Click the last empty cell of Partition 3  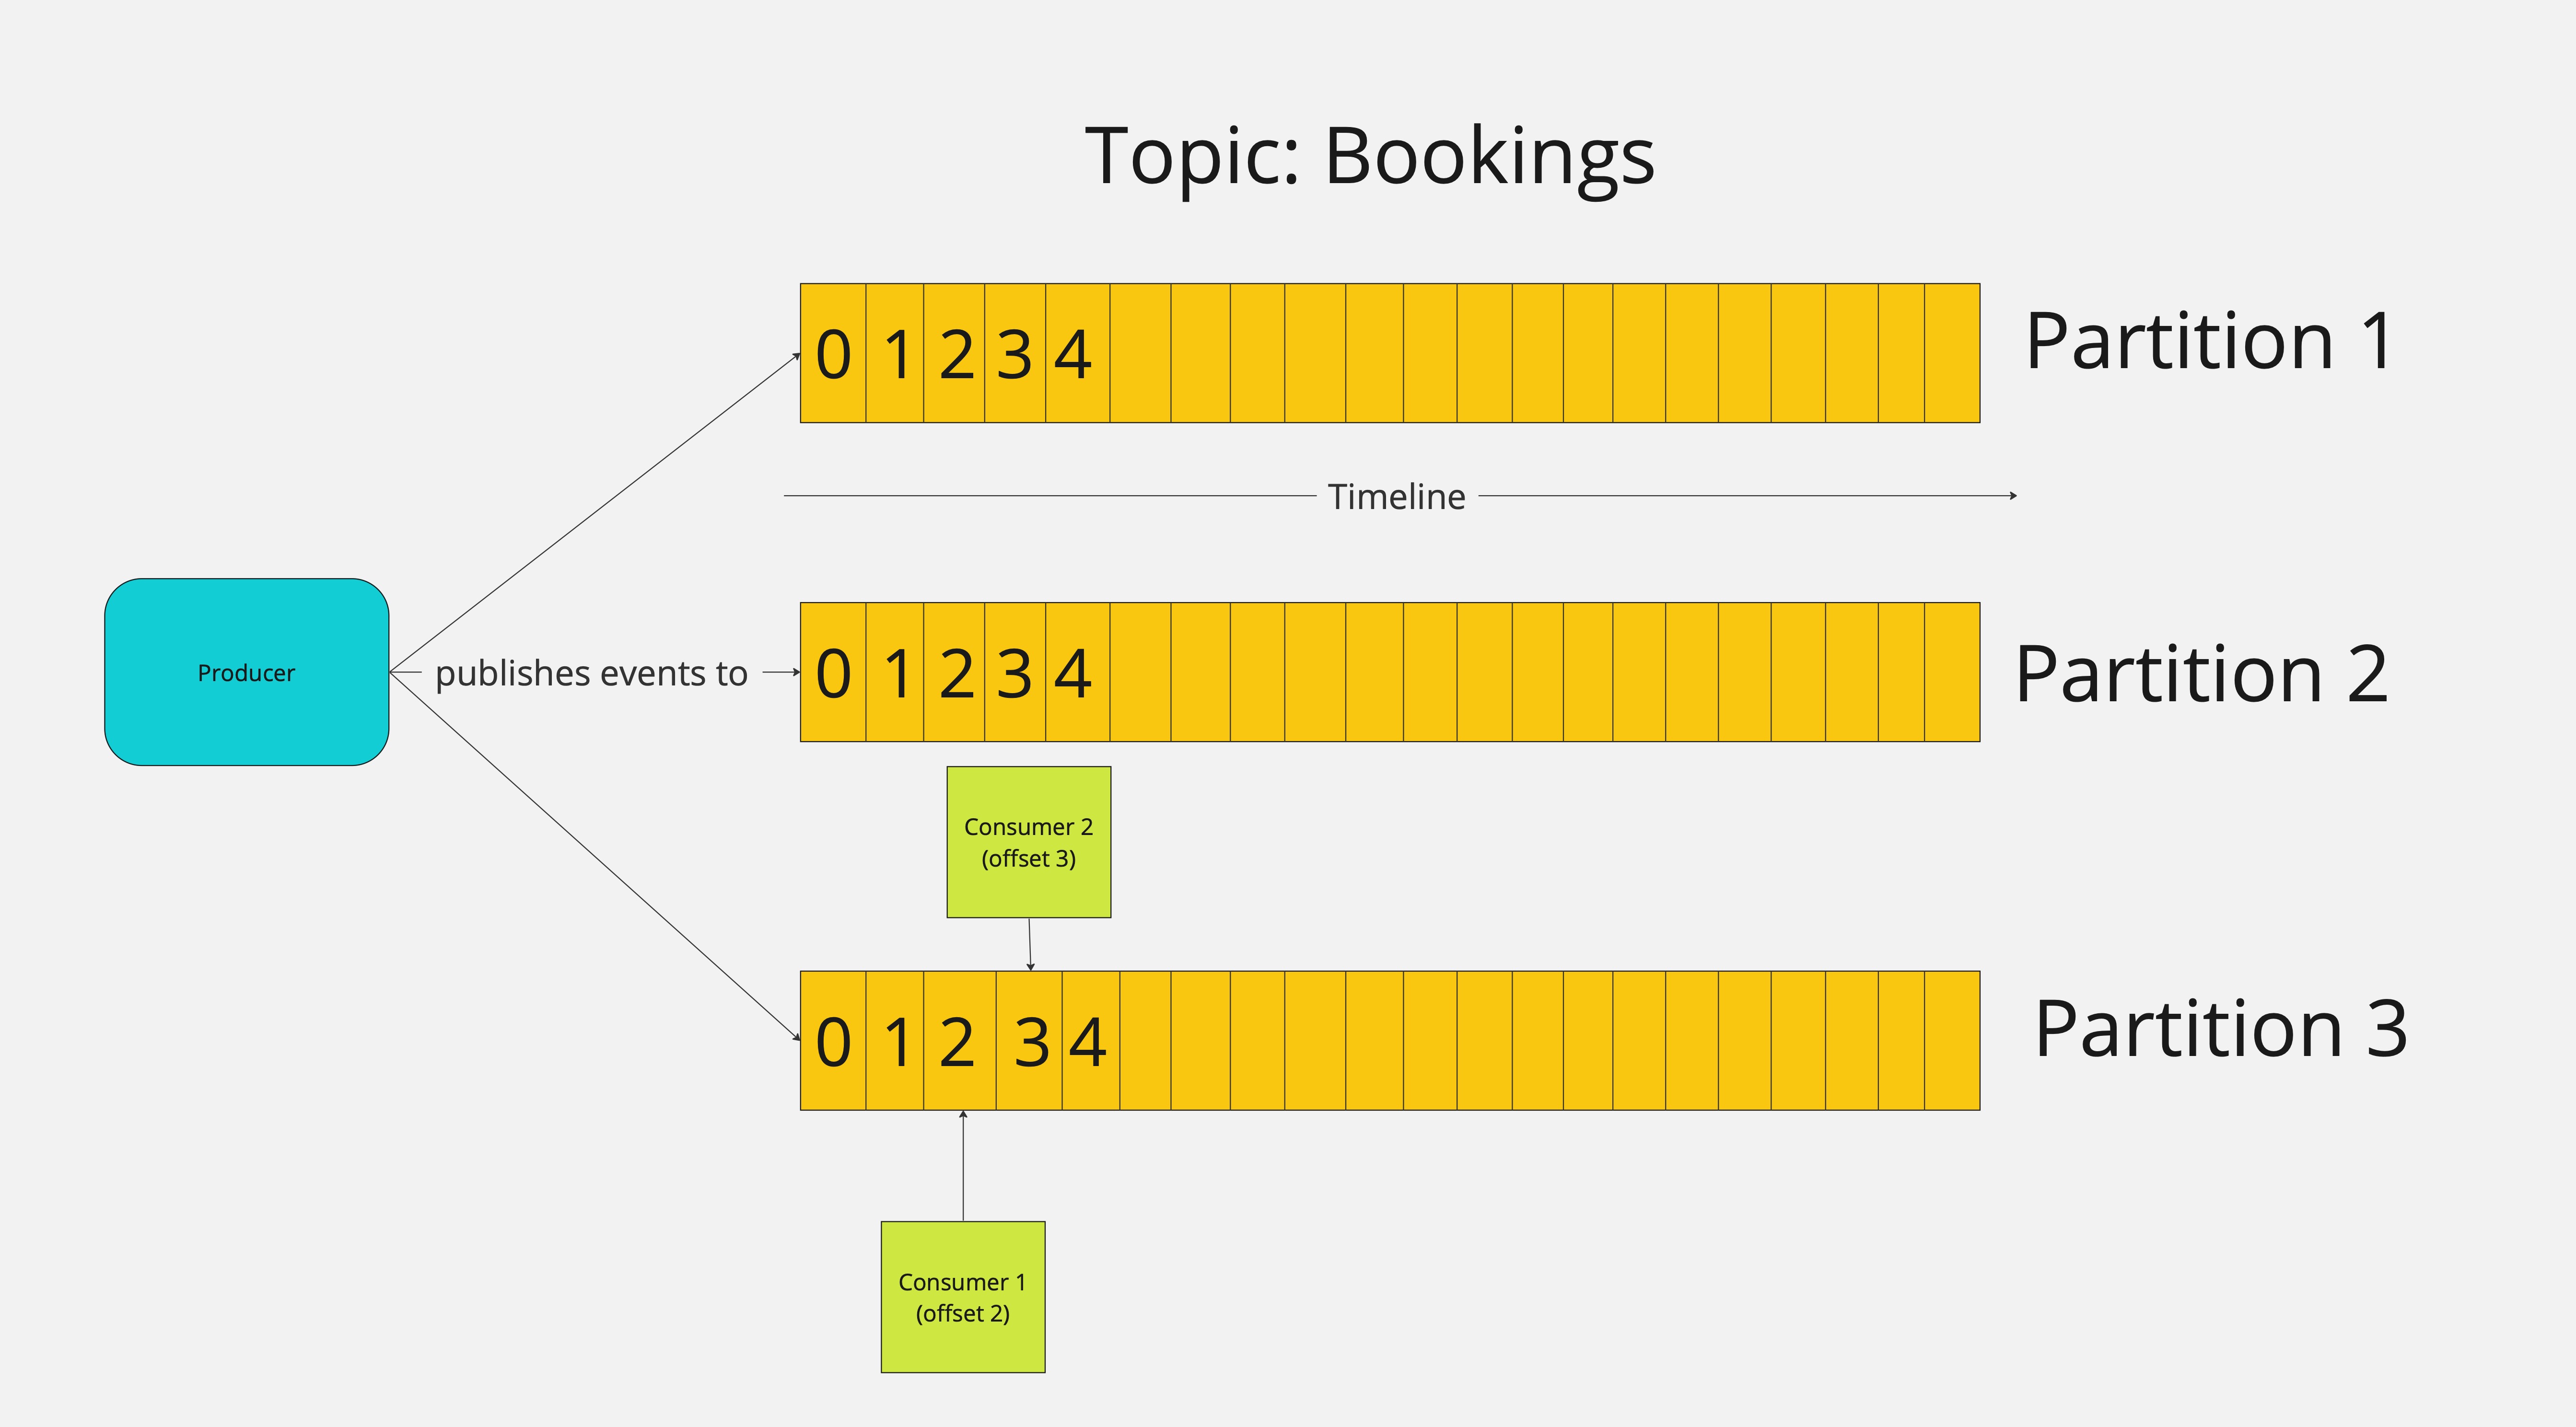1951,1041
